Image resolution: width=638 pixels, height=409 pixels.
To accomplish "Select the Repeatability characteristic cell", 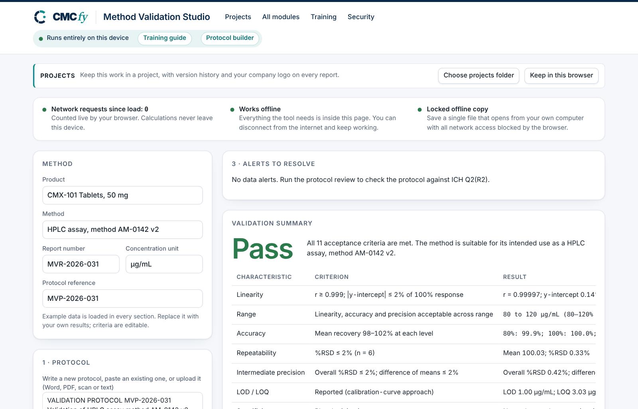I will [x=256, y=353].
